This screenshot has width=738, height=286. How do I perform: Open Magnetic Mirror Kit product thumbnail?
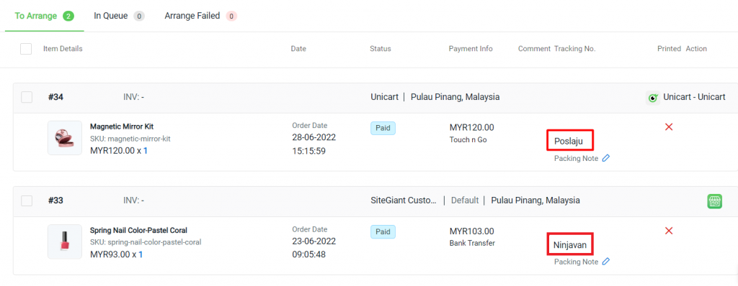point(64,138)
